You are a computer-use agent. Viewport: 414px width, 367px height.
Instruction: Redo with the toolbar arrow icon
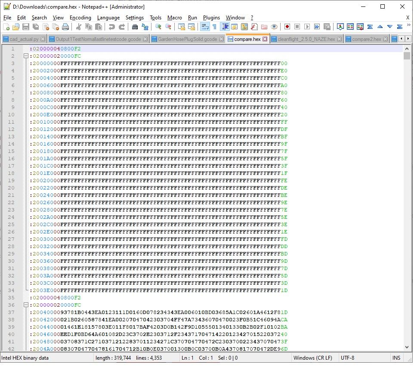coord(121,27)
